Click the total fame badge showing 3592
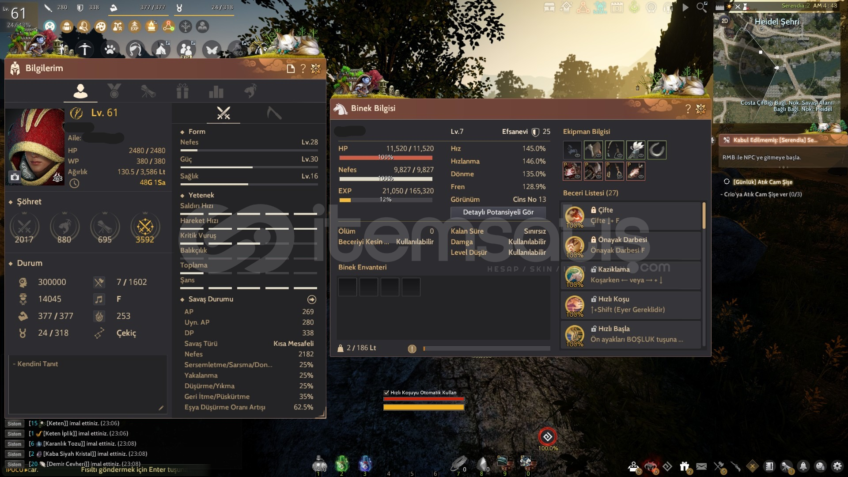Viewport: 848px width, 477px height. point(145,227)
